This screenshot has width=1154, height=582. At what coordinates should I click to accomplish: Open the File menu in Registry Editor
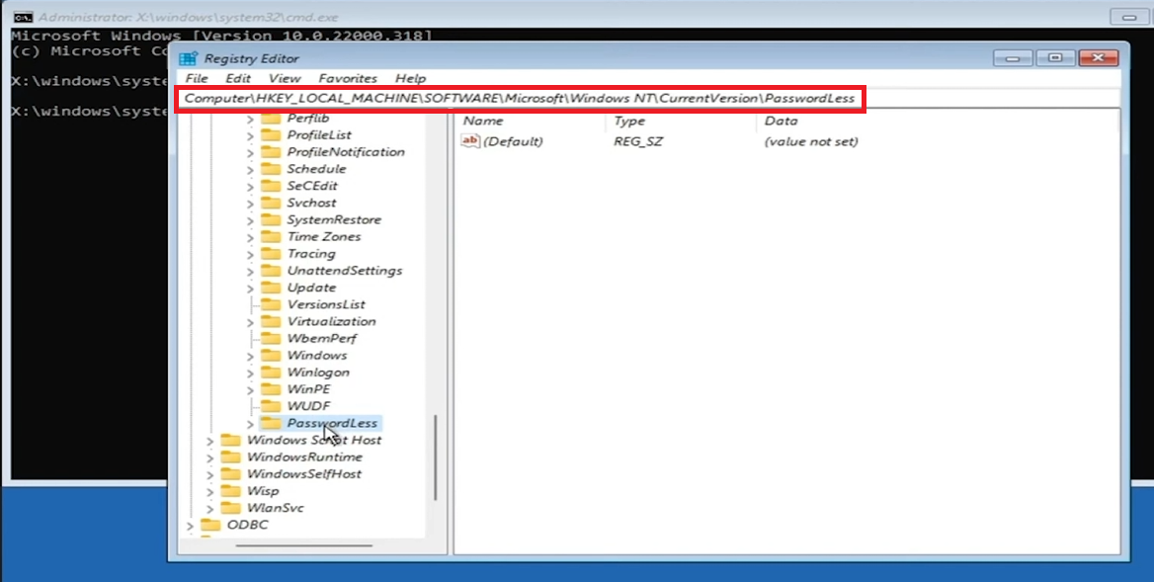[x=197, y=78]
